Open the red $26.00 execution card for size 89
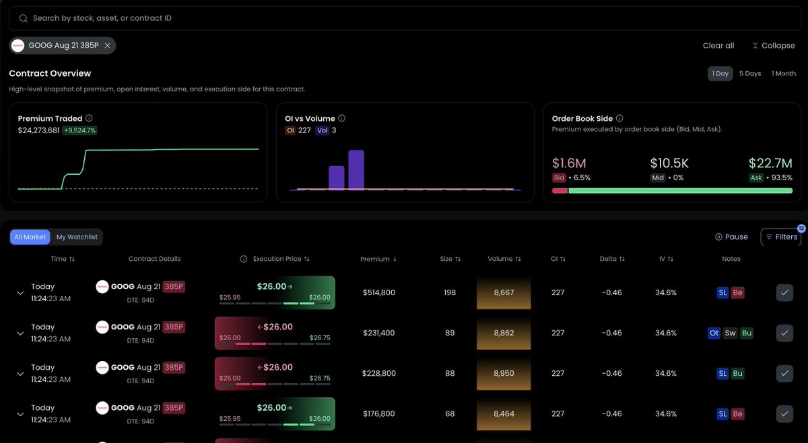 (275, 333)
